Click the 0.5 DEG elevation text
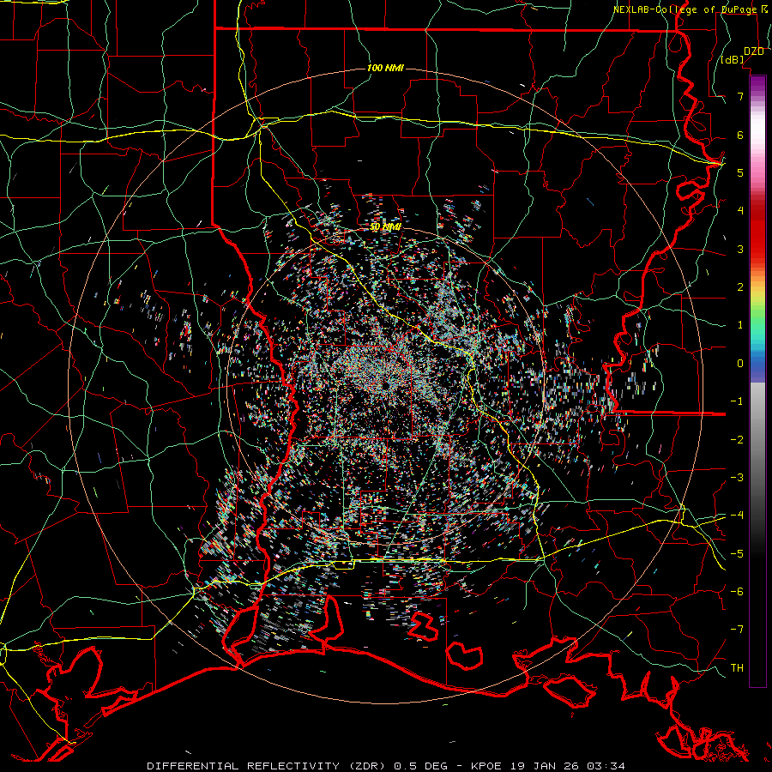This screenshot has width=772, height=772. (421, 766)
